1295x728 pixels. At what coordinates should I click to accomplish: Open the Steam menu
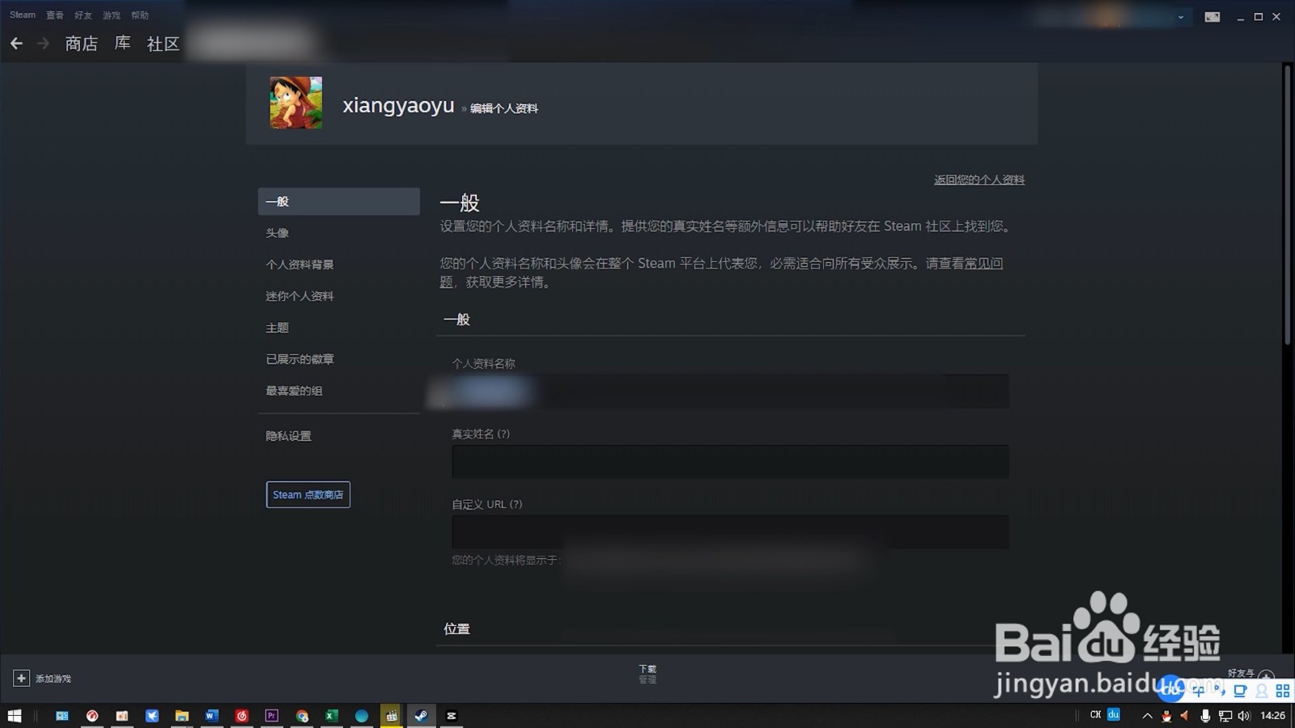[x=23, y=15]
